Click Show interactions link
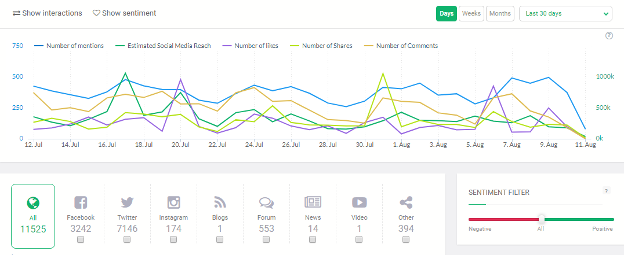 47,13
